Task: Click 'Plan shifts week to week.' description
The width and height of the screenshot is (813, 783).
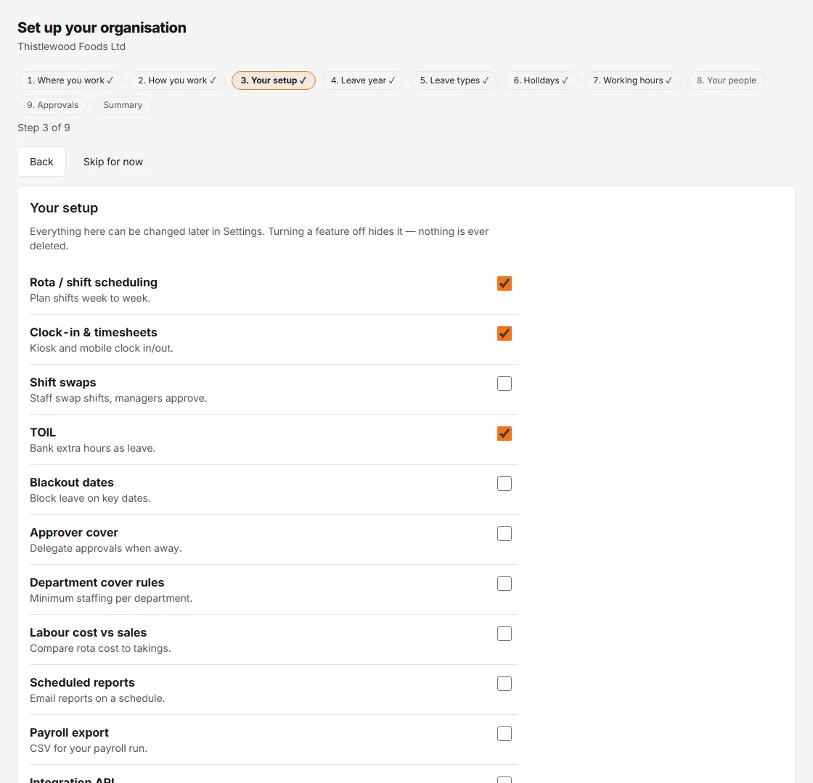Action: [90, 298]
